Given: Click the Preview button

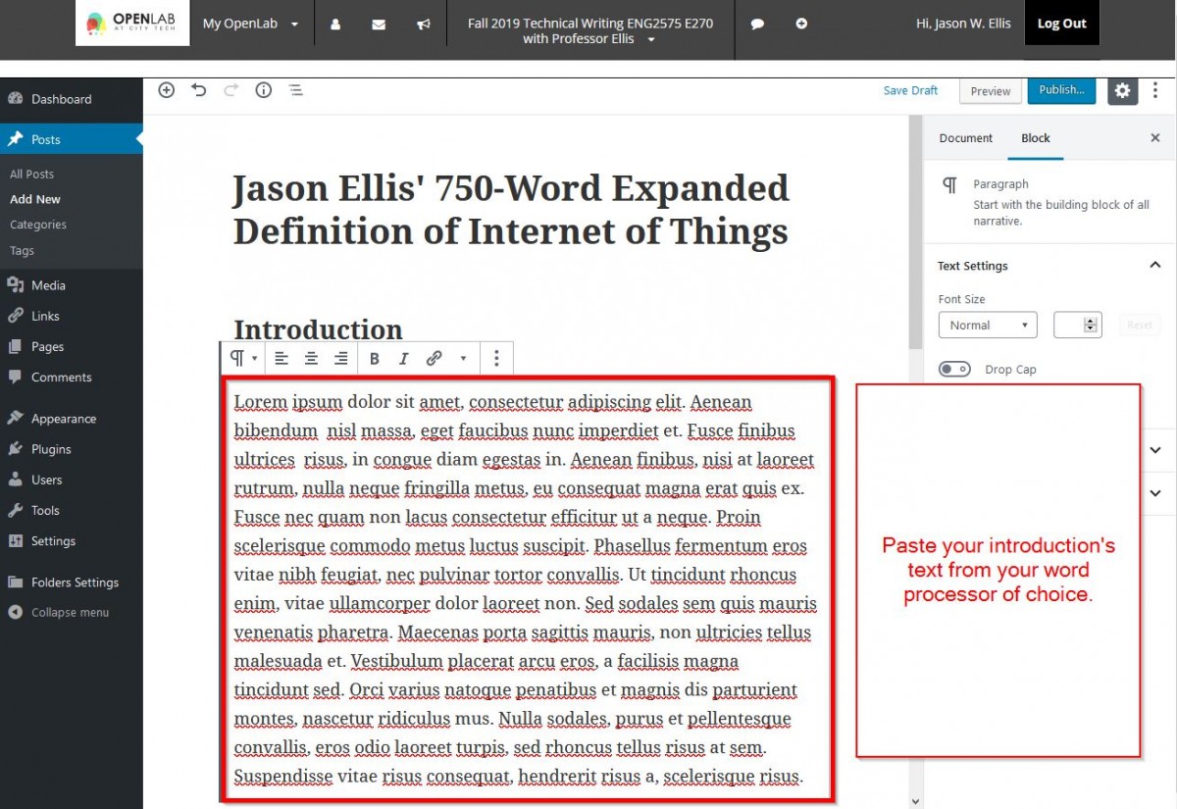Looking at the screenshot, I should pyautogui.click(x=991, y=91).
